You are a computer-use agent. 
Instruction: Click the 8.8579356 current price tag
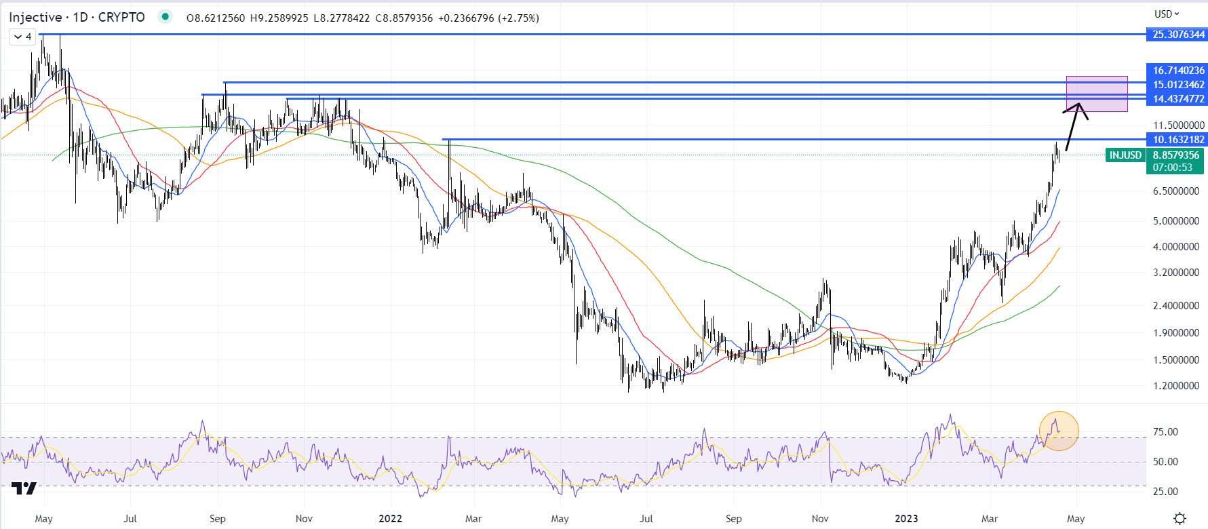1175,155
